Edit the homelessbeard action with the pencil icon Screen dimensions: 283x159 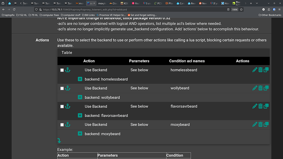[x=255, y=70]
